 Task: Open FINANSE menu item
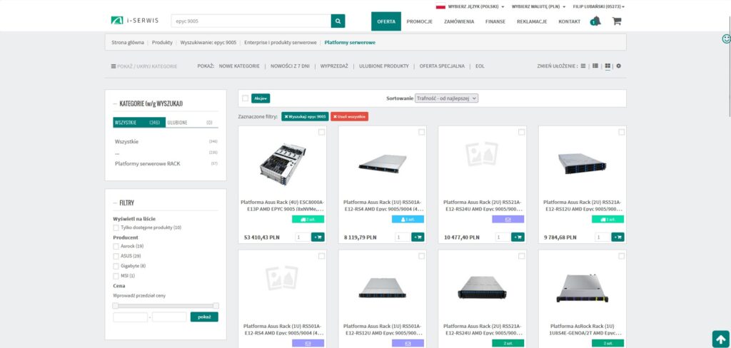coord(495,21)
